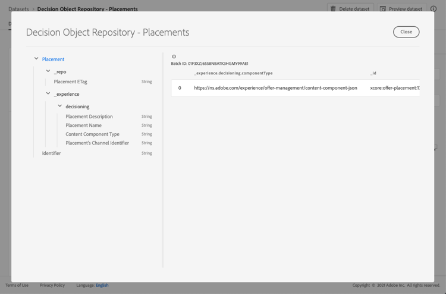
Task: Click the info icon in top-right corner
Action: pos(434,9)
